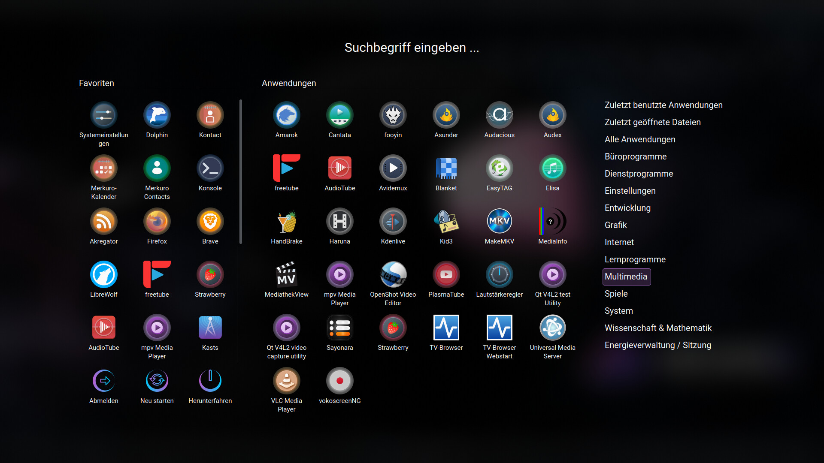Open the Audex app

pos(553,120)
